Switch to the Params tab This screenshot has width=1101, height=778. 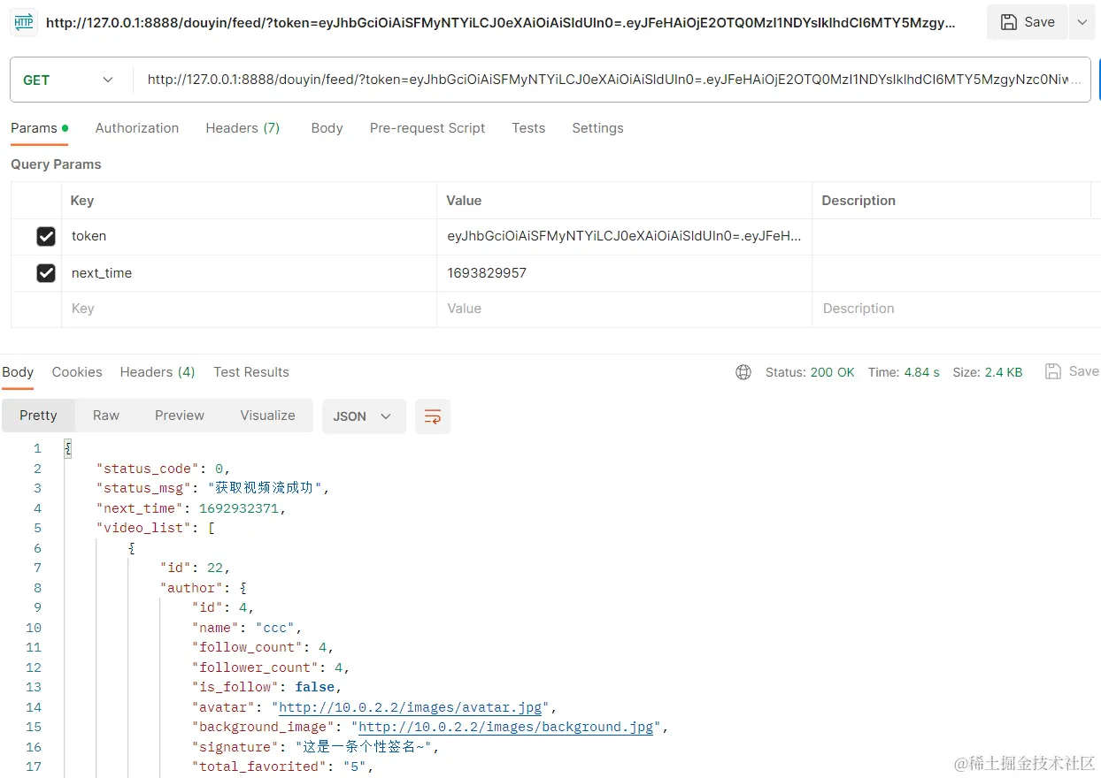(39, 128)
